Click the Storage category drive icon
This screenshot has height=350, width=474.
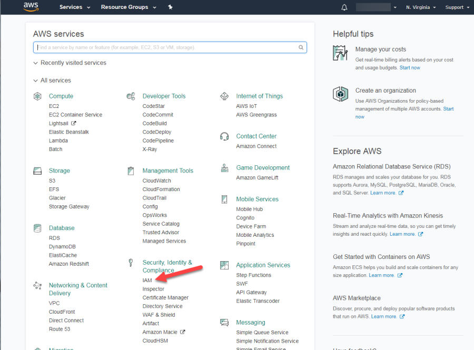37,171
